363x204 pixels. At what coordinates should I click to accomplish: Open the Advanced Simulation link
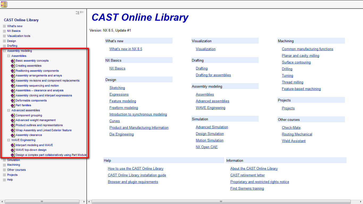[212, 127]
